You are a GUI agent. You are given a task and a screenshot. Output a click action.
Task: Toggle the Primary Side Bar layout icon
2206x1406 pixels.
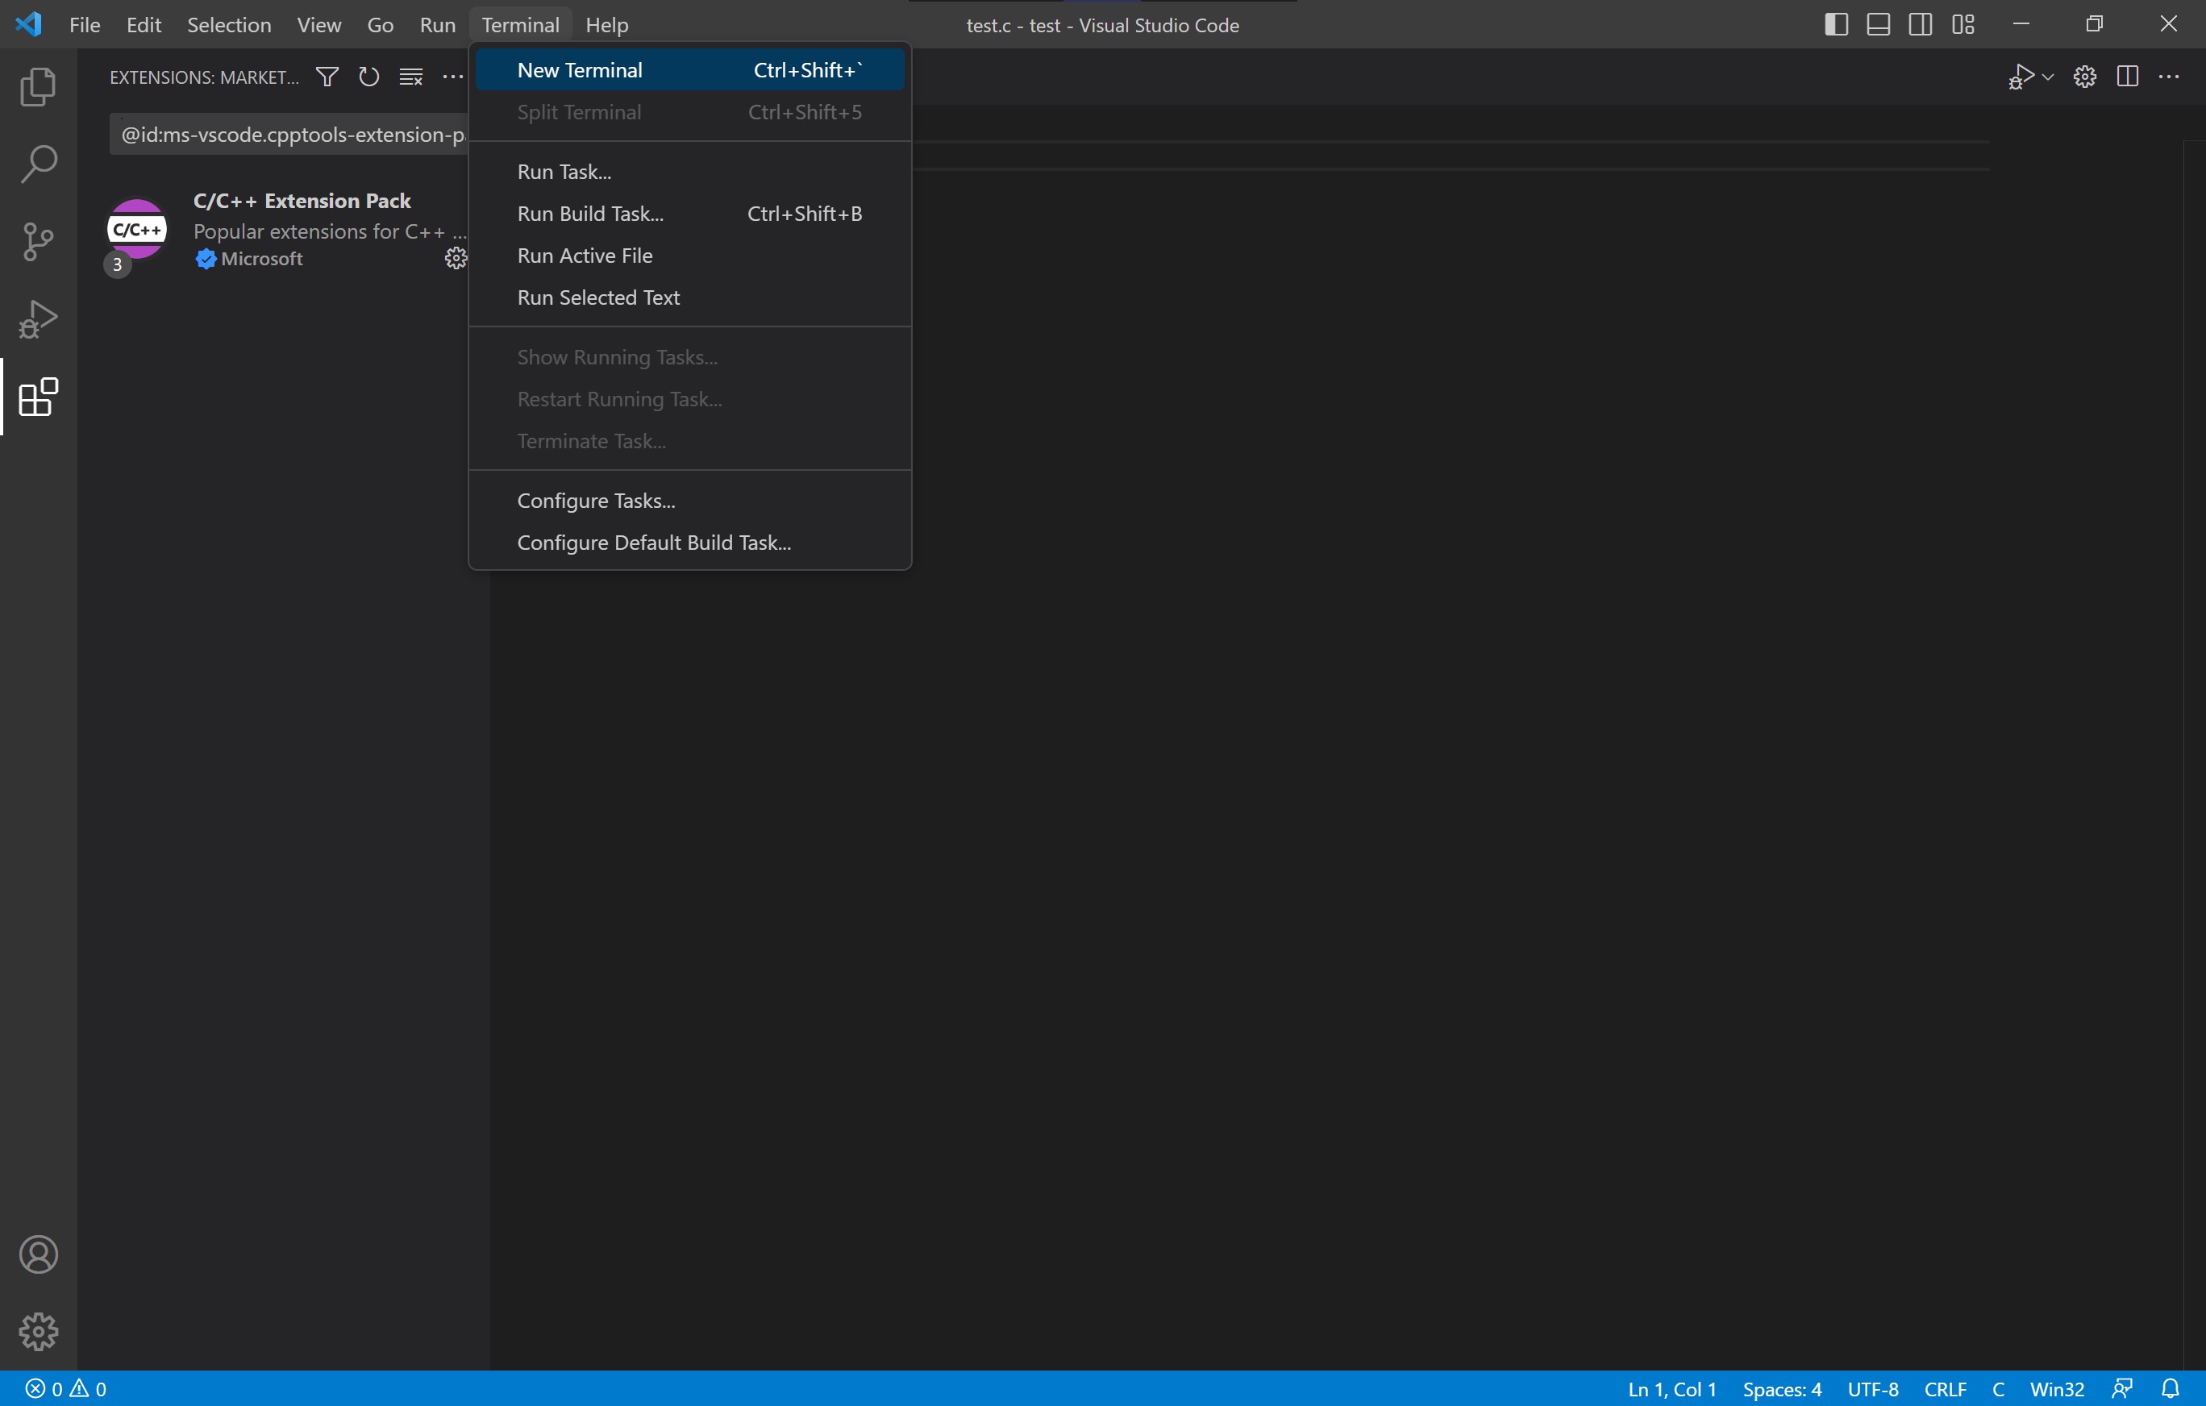point(1836,25)
